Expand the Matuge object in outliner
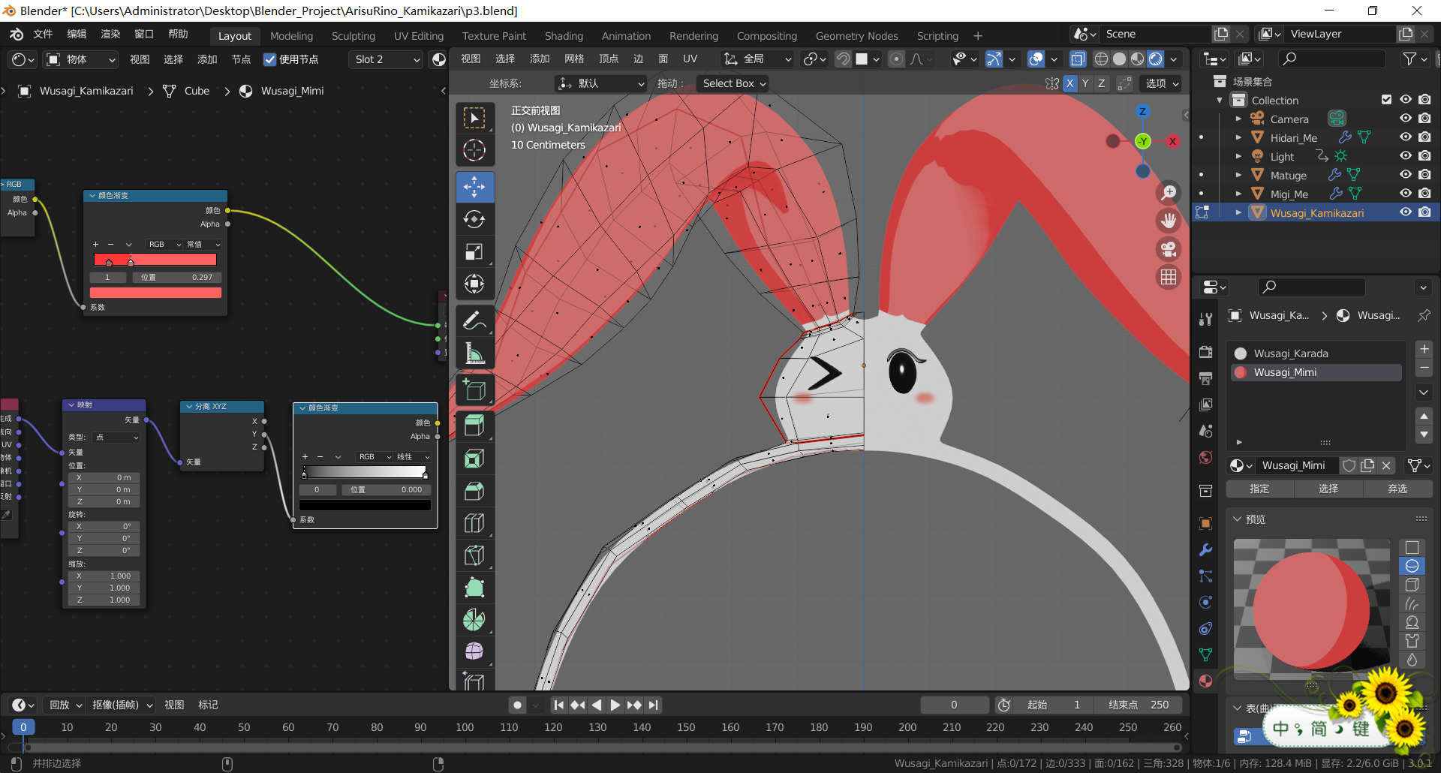Screen dimensions: 1441x773 point(1238,175)
